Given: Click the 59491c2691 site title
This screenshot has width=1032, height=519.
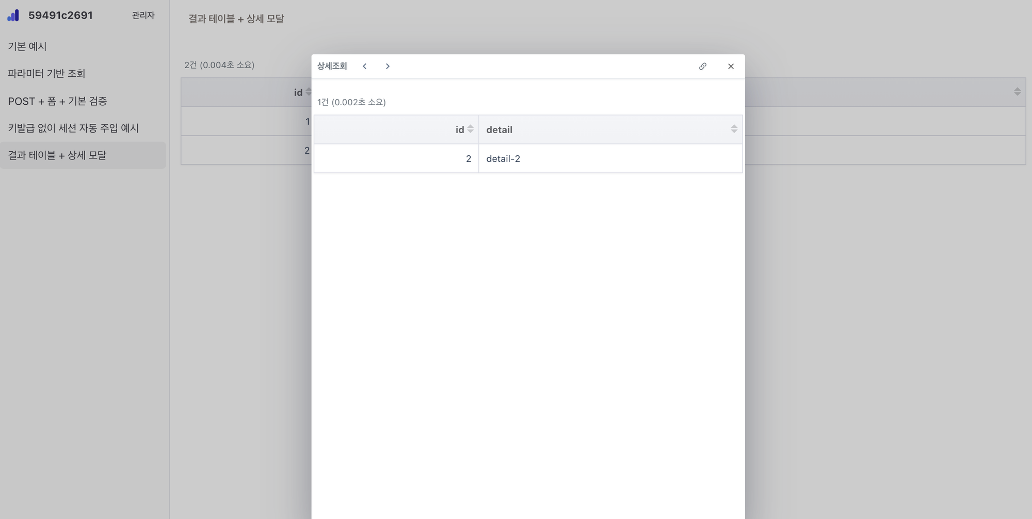Looking at the screenshot, I should pyautogui.click(x=60, y=15).
